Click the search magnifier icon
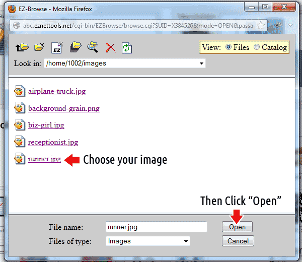This screenshot has height=262, width=302. [93, 48]
